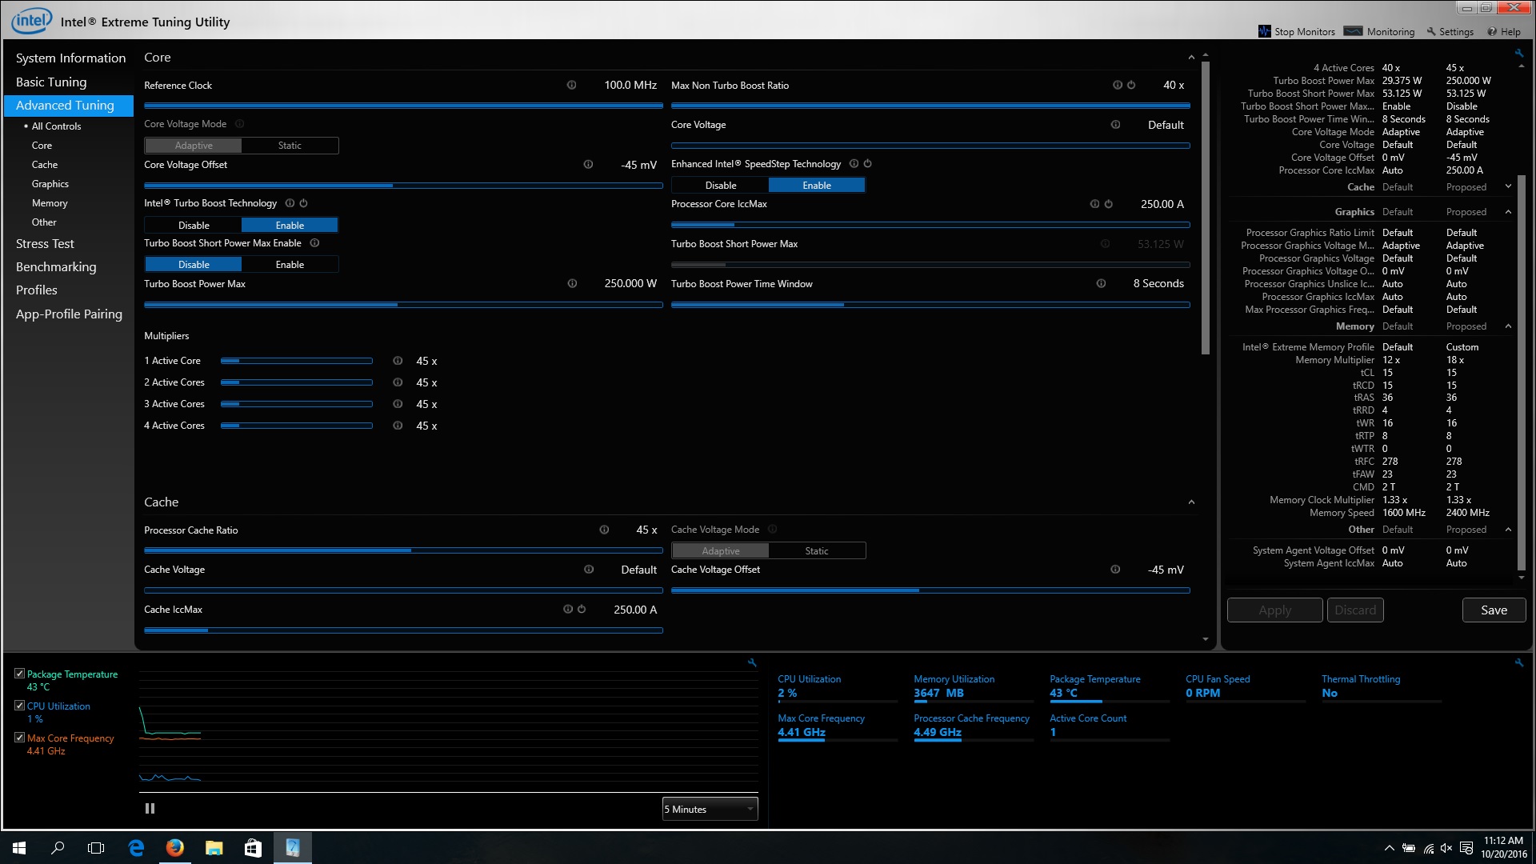
Task: Open graph settings wrench icon above chart
Action: (x=752, y=662)
